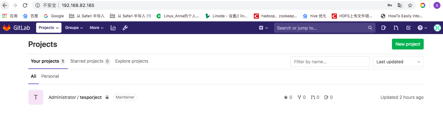Open the Help question-mark menu
The width and height of the screenshot is (443, 125).
click(422, 28)
